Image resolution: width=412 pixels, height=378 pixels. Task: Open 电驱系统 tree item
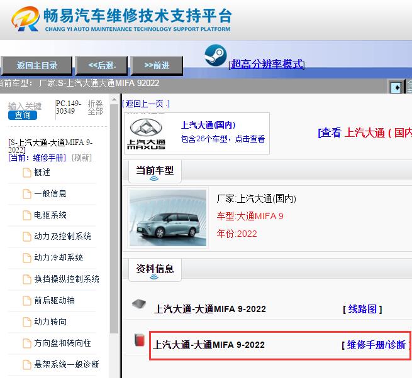pyautogui.click(x=50, y=215)
